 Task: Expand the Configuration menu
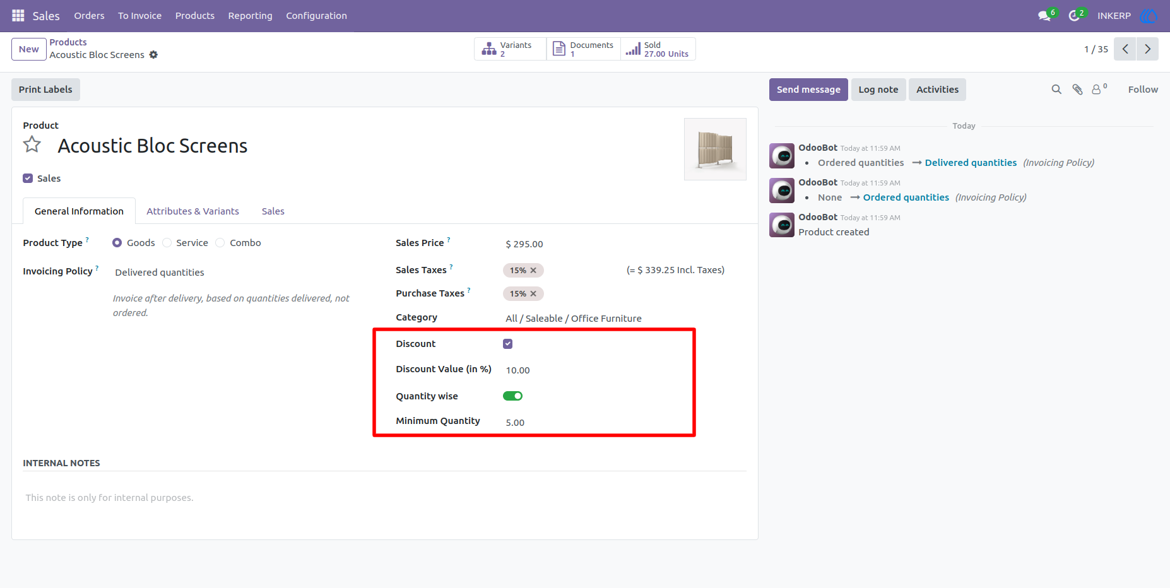[x=316, y=16]
